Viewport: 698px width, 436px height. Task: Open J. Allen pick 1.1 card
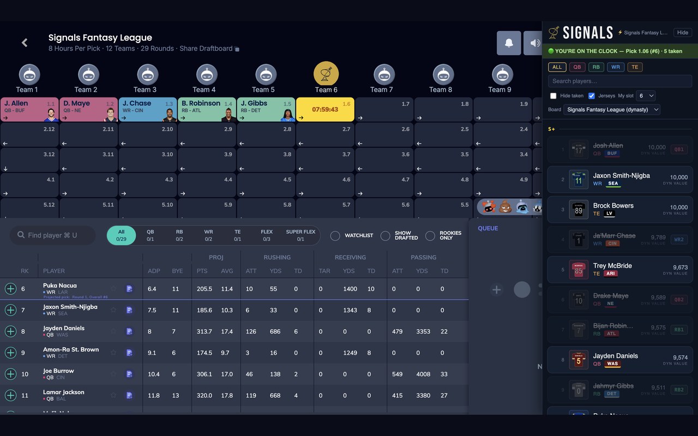[29, 110]
